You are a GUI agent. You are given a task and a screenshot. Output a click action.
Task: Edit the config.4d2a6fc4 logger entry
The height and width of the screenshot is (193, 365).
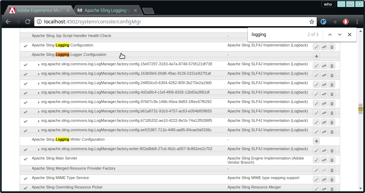pos(316,94)
